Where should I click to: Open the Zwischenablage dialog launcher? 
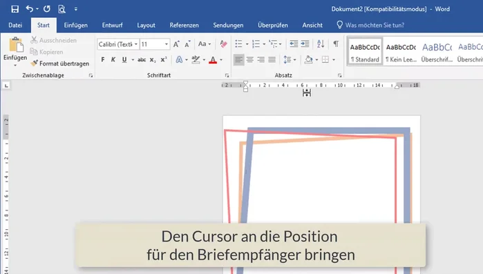point(91,75)
